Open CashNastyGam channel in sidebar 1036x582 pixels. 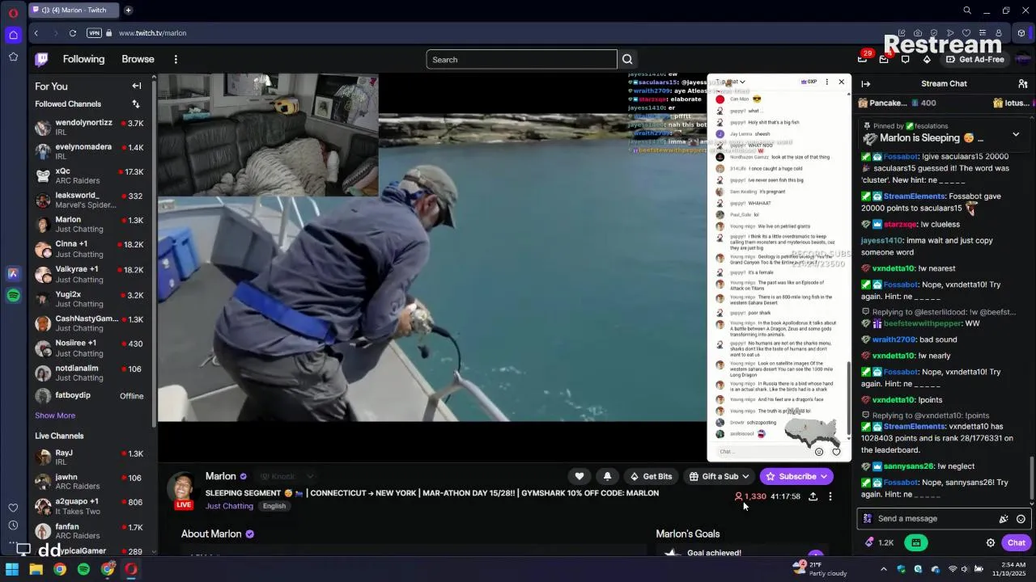point(89,323)
